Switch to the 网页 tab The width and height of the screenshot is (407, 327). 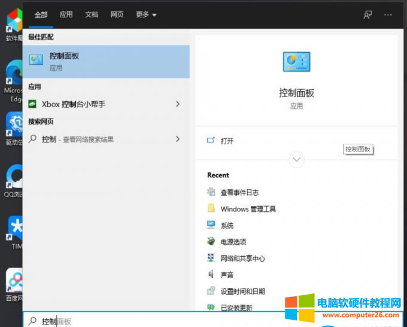pyautogui.click(x=117, y=15)
